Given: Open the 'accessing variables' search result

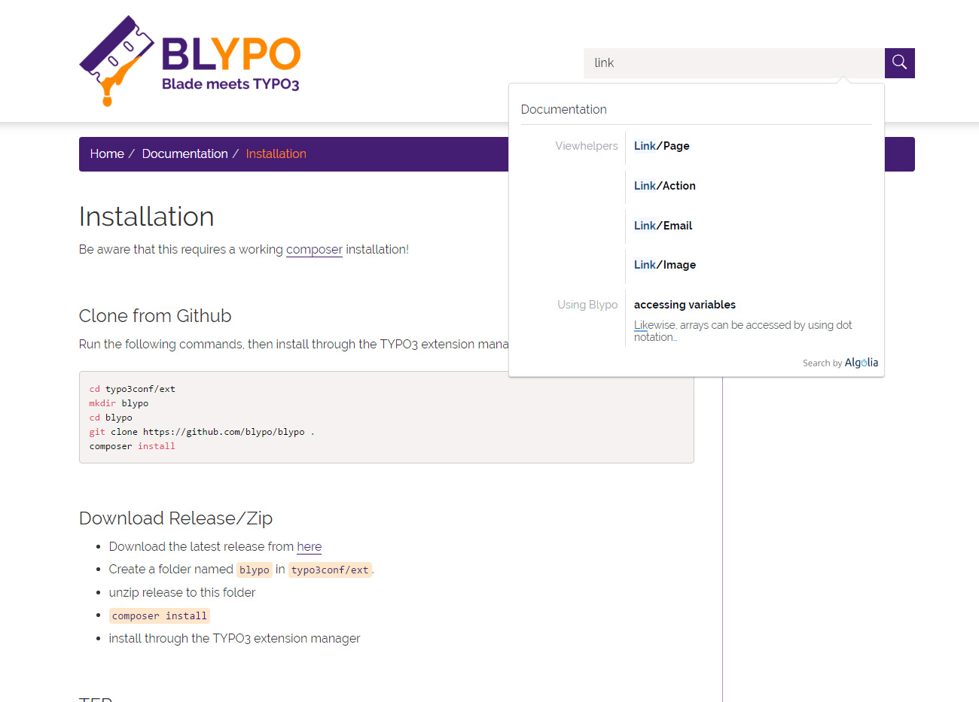Looking at the screenshot, I should (x=685, y=305).
